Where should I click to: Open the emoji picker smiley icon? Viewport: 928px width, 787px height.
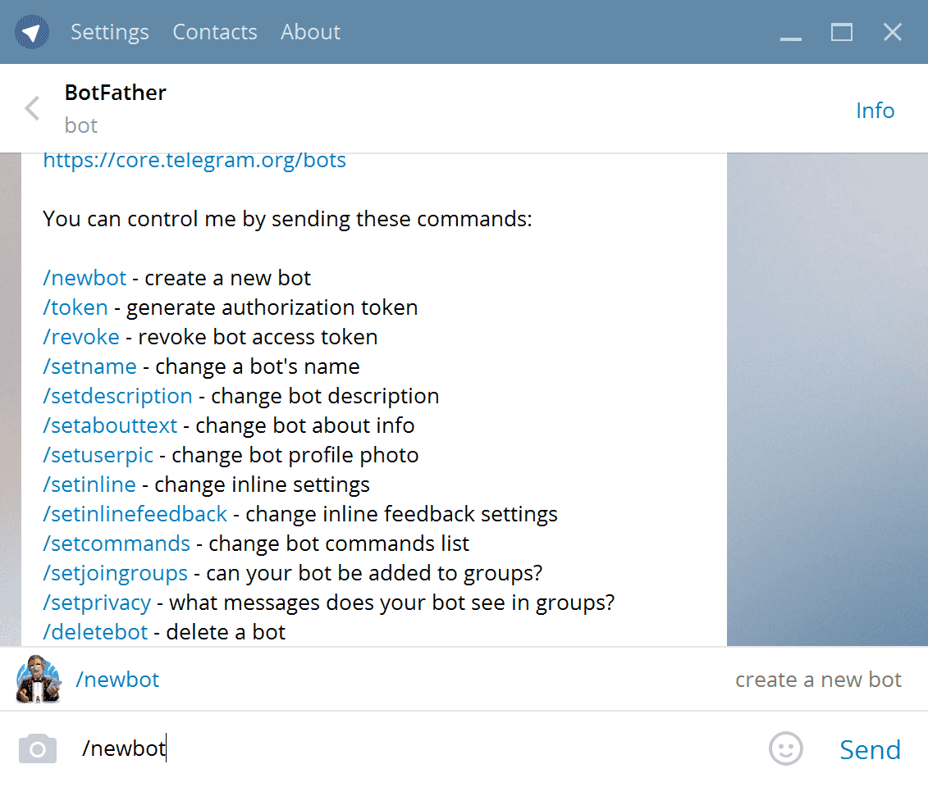(786, 748)
